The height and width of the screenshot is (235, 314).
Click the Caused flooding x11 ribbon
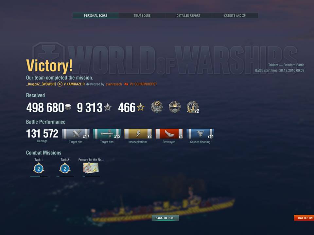coord(200,134)
